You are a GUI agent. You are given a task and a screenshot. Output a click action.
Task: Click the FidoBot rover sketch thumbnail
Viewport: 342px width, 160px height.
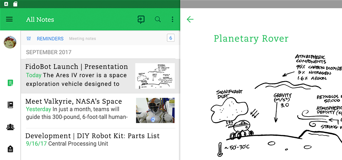(155, 76)
